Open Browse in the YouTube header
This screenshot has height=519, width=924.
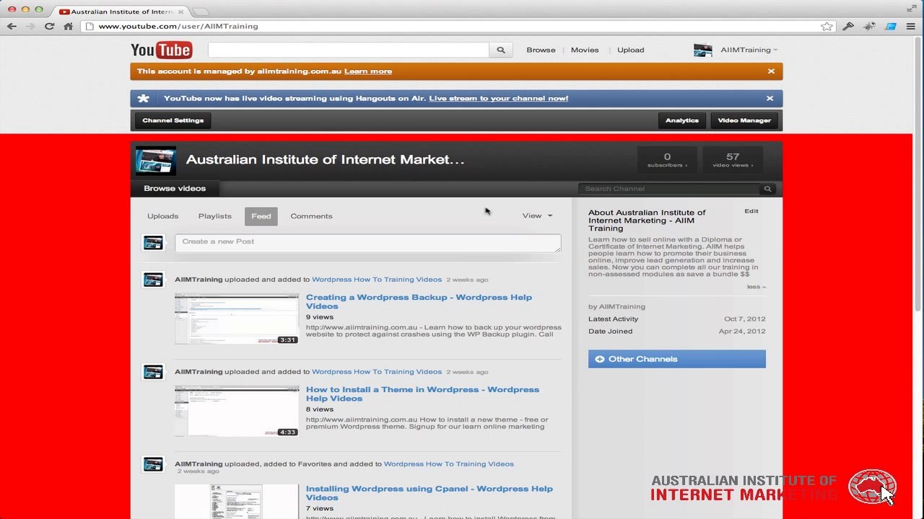(x=541, y=50)
